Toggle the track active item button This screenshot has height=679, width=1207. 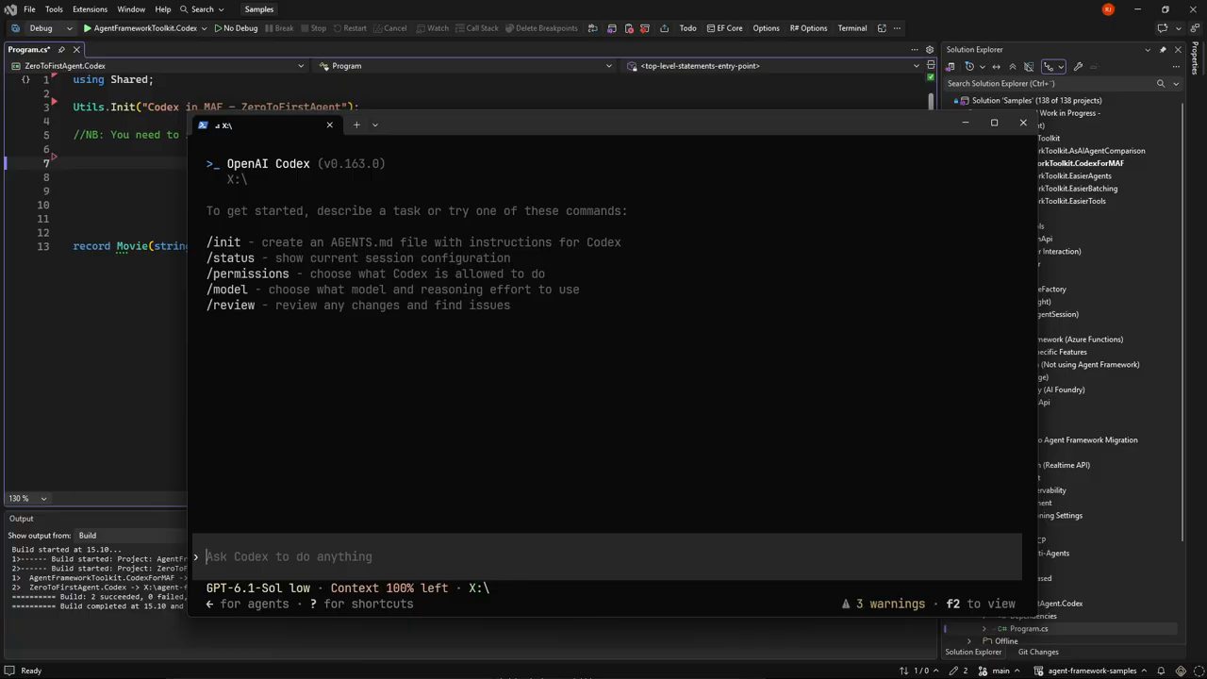[1049, 67]
